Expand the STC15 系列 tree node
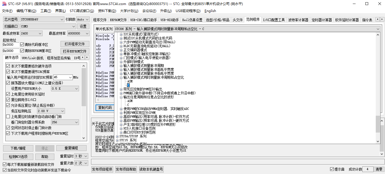Viewport: 385px width, 174px height. click(x=117, y=140)
